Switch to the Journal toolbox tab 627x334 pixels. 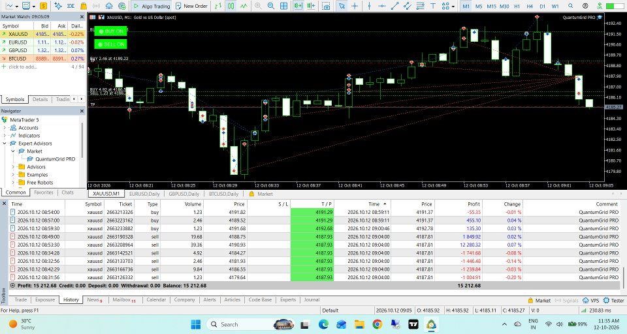[x=312, y=299]
